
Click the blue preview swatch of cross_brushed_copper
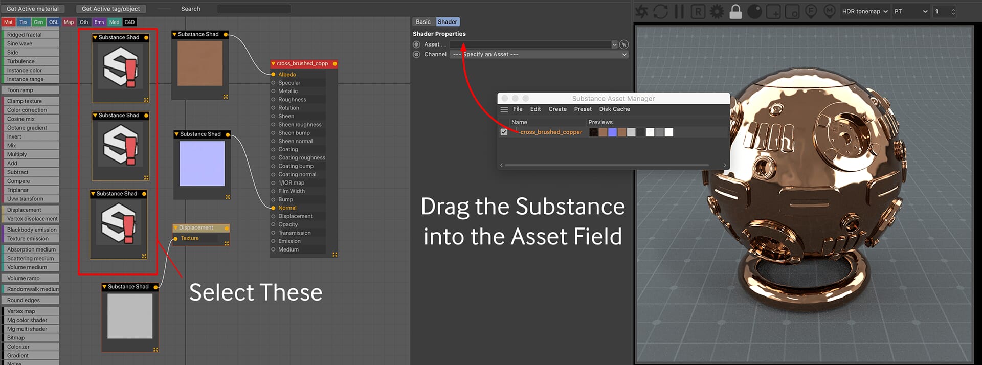pyautogui.click(x=612, y=132)
